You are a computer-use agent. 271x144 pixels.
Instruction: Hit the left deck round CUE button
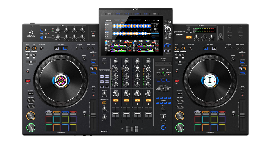[31, 116]
